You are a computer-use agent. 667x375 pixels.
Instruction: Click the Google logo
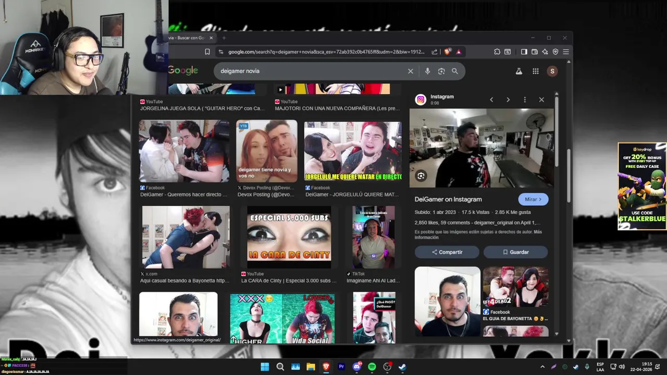click(x=183, y=70)
